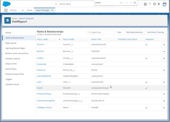The height and width of the screenshot is (122, 170).
Task: Open Record Types in sidebar
Action: 11,69
